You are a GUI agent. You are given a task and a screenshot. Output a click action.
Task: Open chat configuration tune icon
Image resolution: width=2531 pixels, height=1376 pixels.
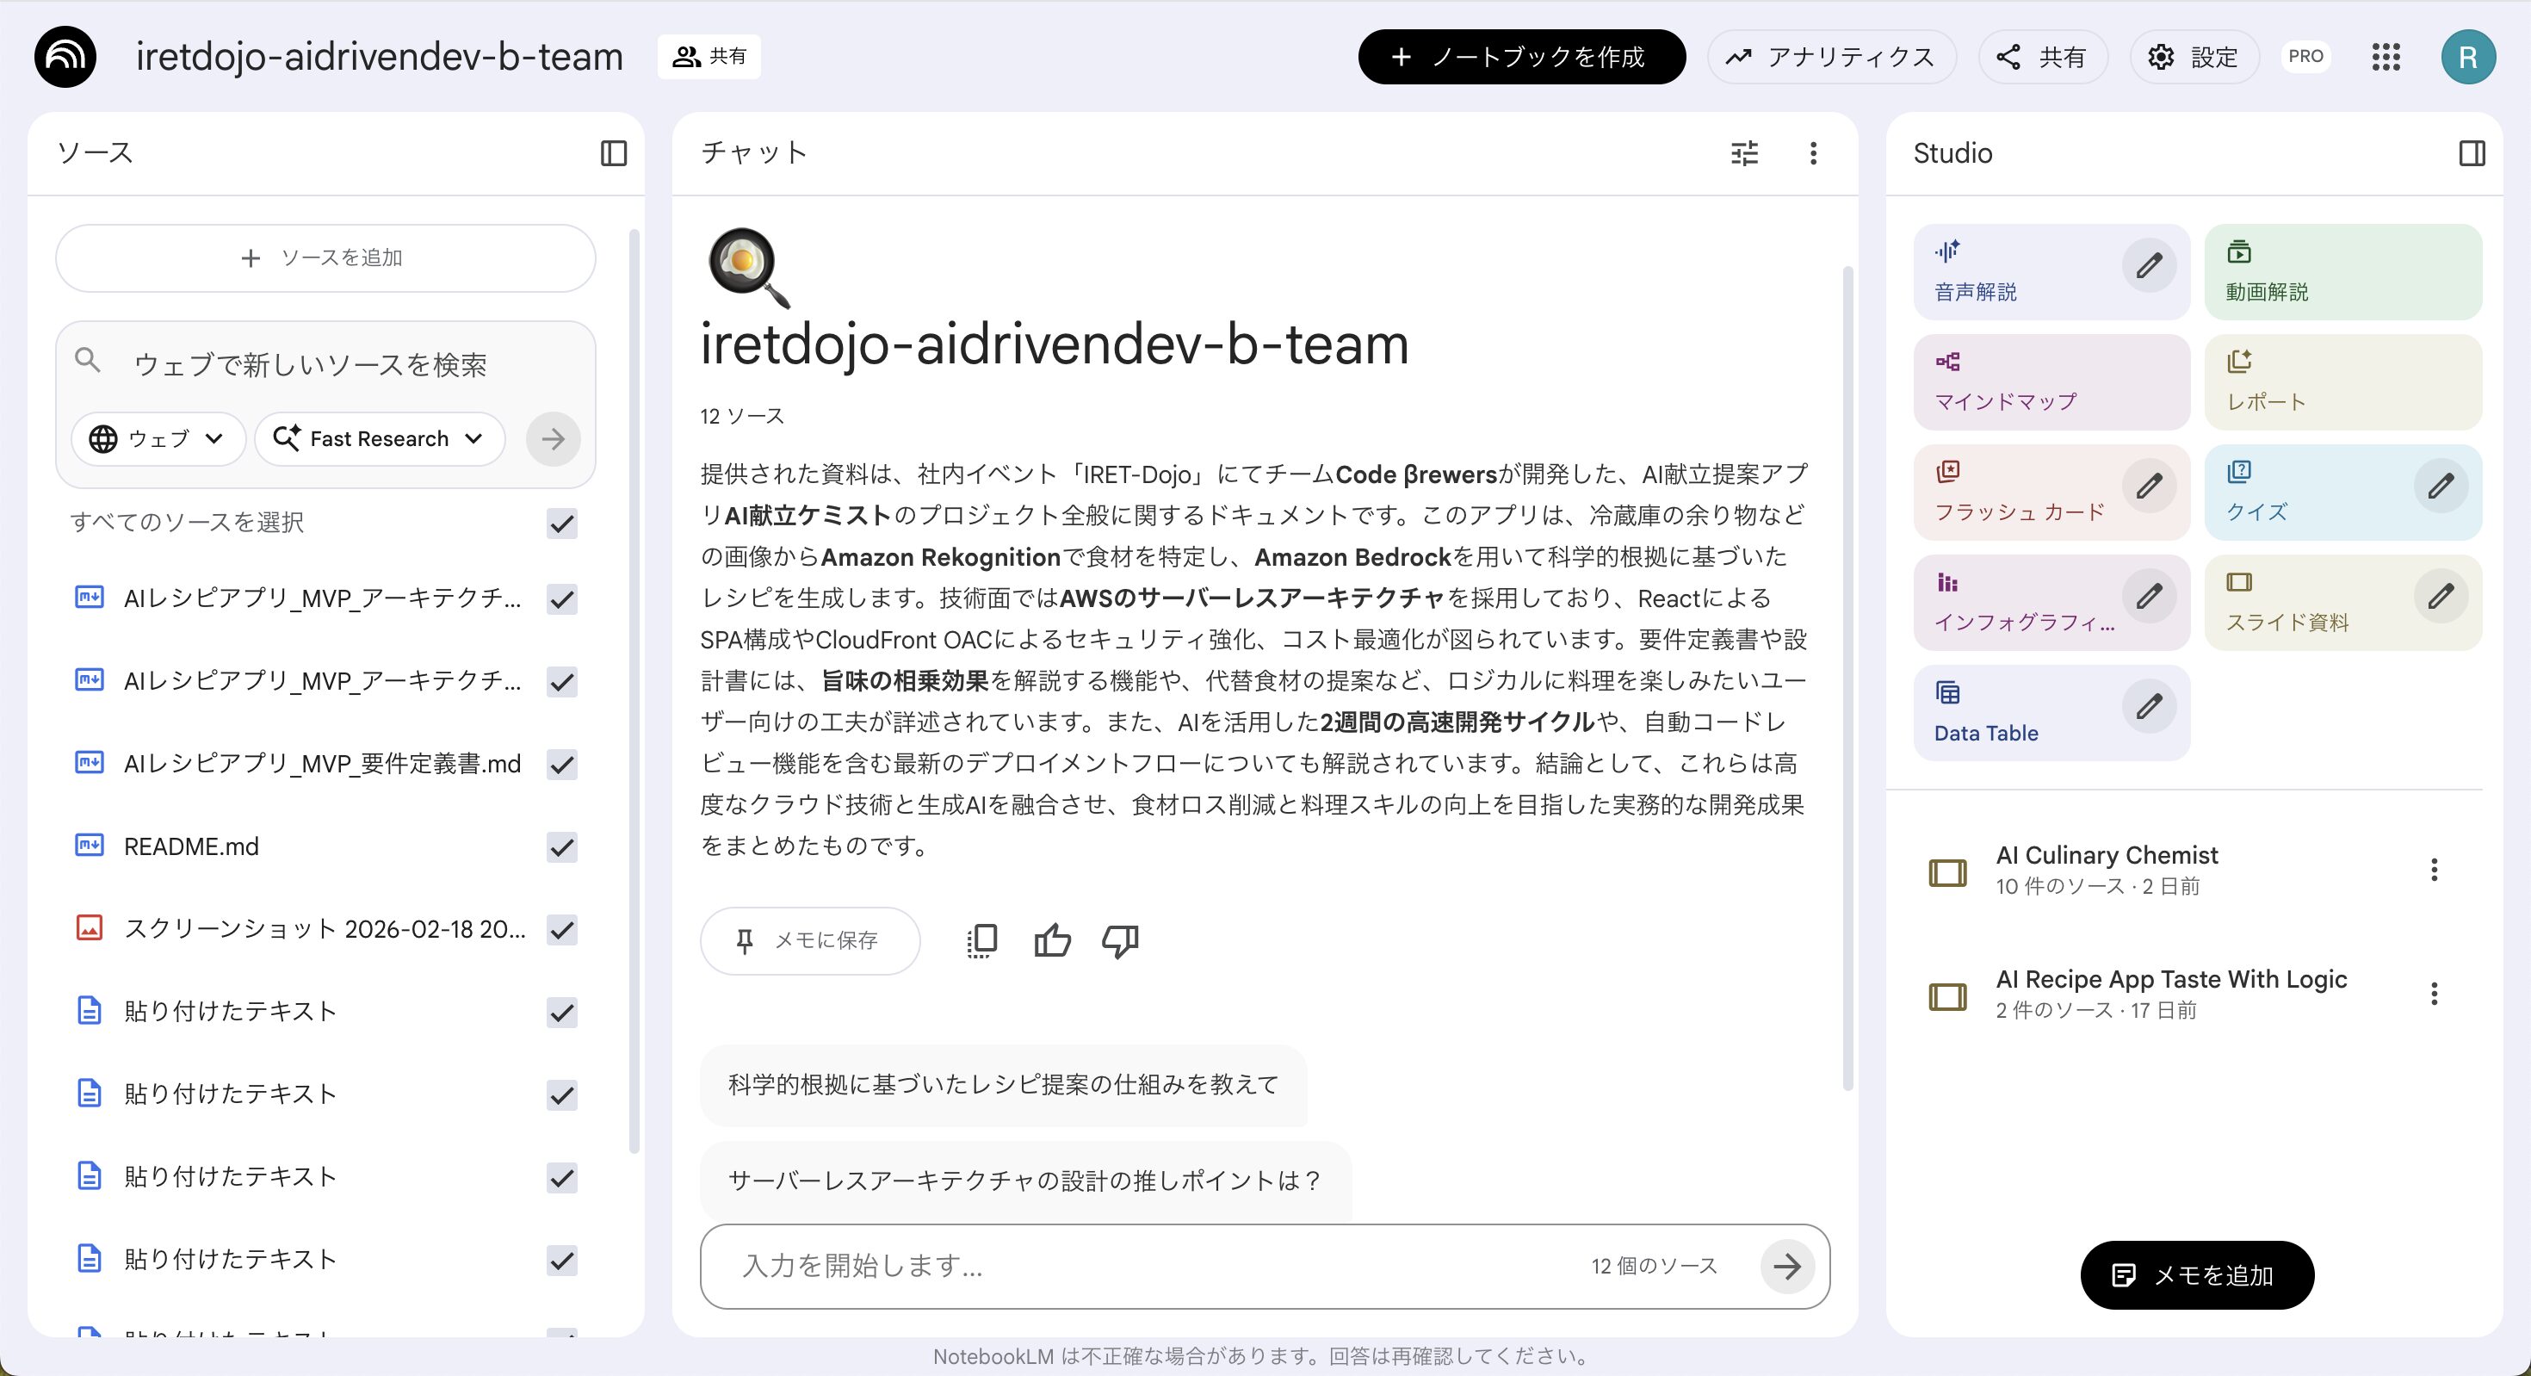[x=1744, y=153]
